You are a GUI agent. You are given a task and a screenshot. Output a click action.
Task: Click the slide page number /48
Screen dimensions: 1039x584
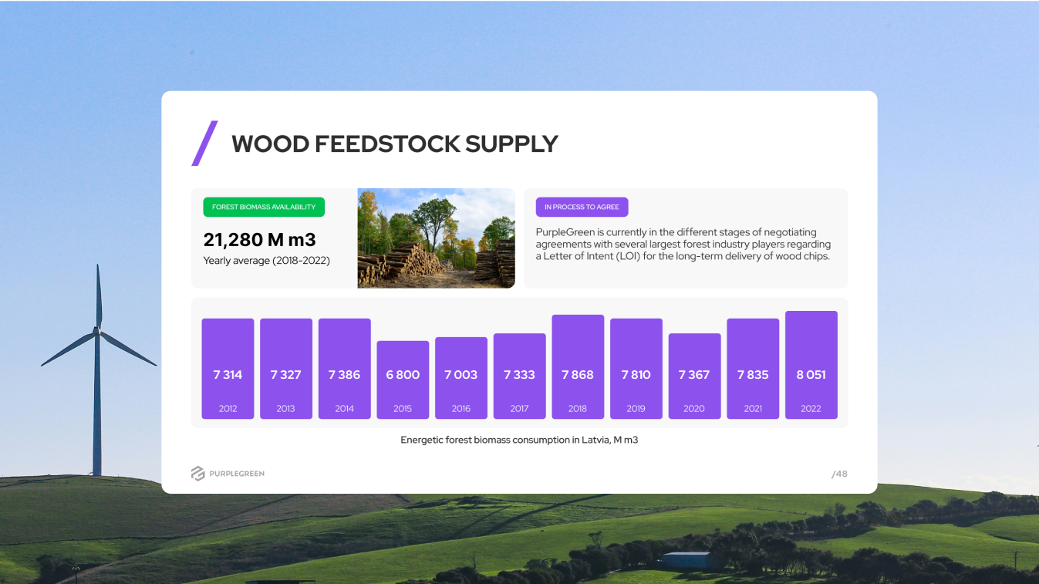coord(839,474)
